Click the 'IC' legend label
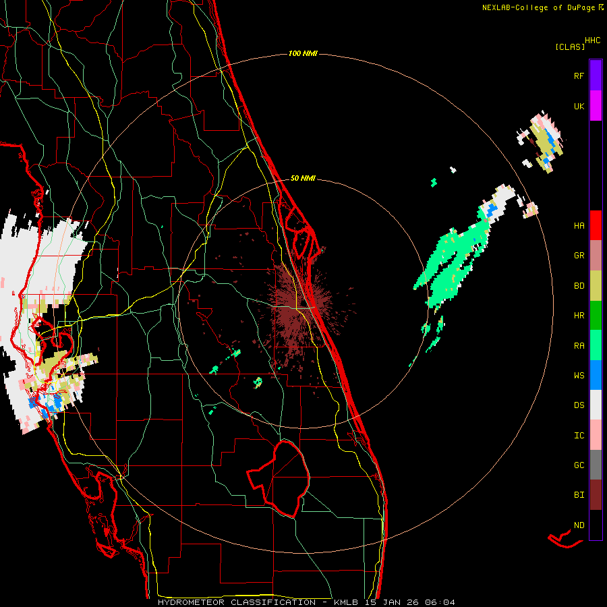This screenshot has height=607, width=607. 579,436
